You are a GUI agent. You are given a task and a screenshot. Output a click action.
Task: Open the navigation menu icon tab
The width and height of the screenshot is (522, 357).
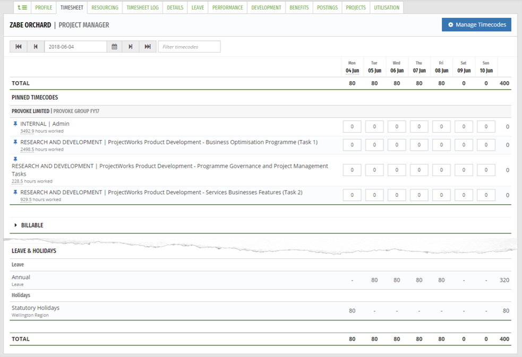tap(22, 7)
